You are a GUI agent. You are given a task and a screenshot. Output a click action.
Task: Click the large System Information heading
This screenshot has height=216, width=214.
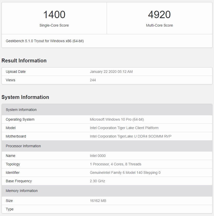pyautogui.click(x=25, y=97)
